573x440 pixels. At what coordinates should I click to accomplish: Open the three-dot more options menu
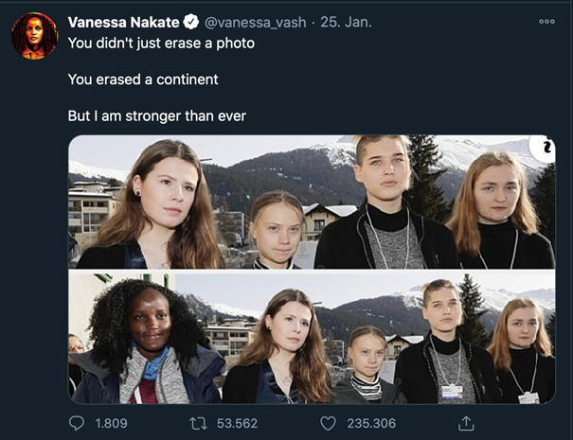(x=546, y=21)
